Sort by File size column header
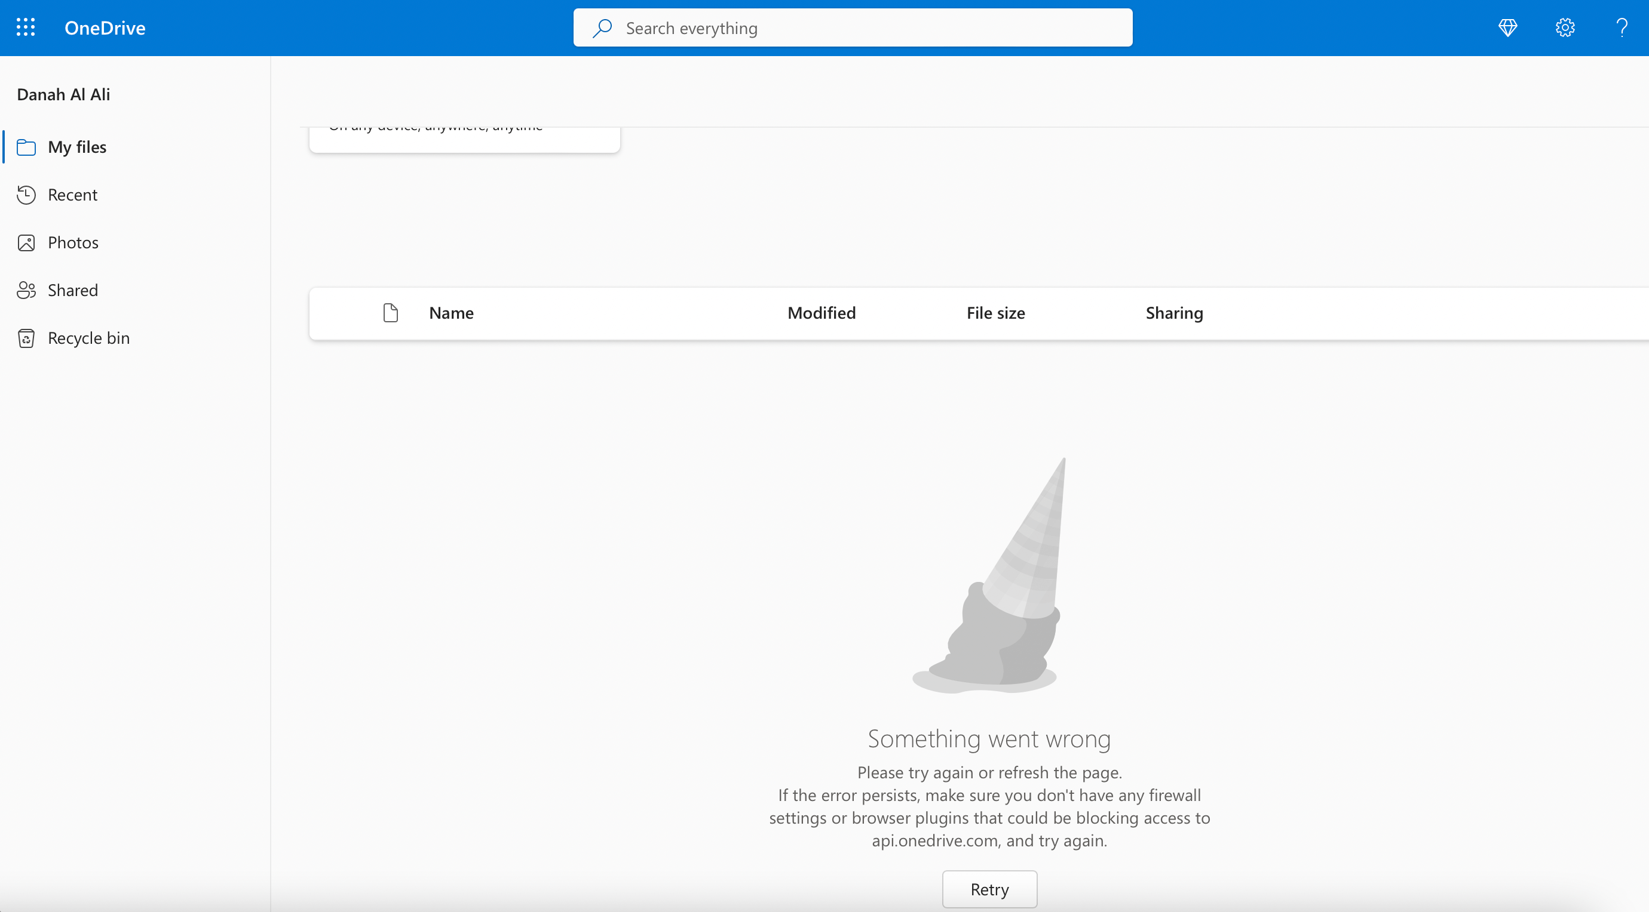1649x912 pixels. pos(995,313)
